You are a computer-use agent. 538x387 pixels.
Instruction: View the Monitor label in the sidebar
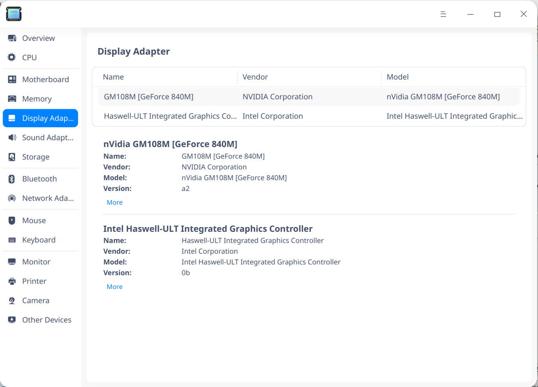pyautogui.click(x=37, y=262)
